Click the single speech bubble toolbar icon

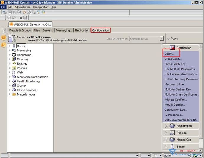pyautogui.click(x=9, y=17)
